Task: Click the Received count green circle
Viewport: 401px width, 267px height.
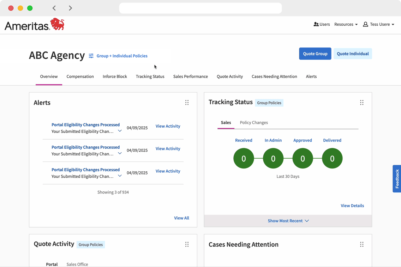Action: tap(244, 159)
